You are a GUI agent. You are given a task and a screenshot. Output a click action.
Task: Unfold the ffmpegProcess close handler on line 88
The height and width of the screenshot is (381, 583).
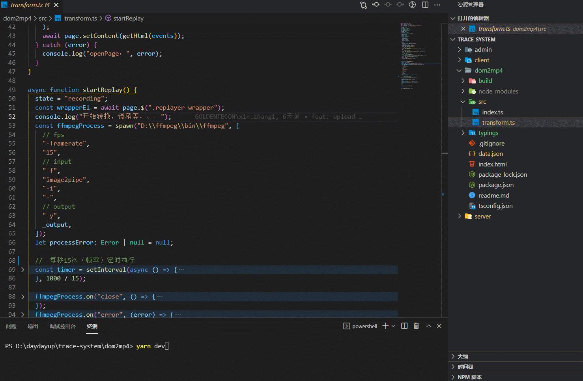click(x=22, y=297)
